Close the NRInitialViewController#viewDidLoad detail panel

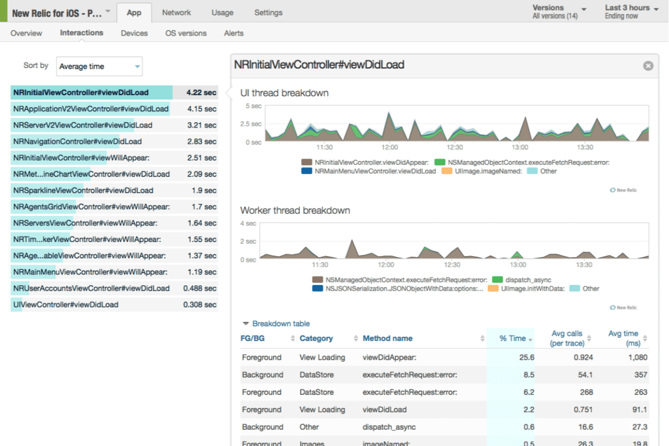[x=648, y=66]
